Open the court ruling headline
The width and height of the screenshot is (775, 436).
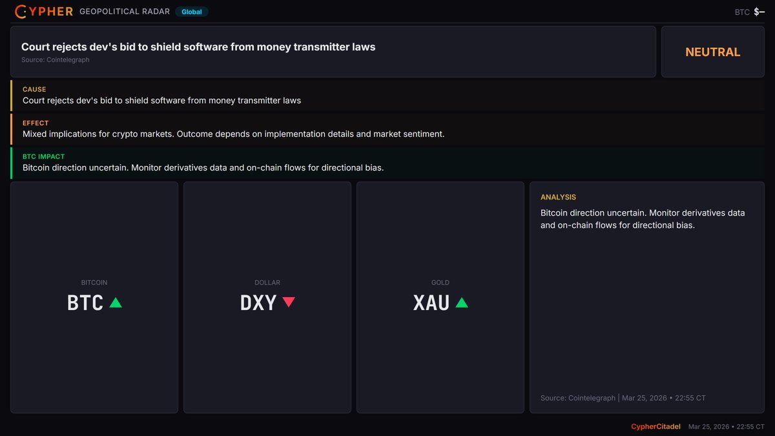pos(198,47)
